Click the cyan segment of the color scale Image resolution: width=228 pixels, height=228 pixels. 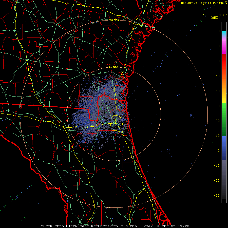pyautogui.click(x=224, y=33)
